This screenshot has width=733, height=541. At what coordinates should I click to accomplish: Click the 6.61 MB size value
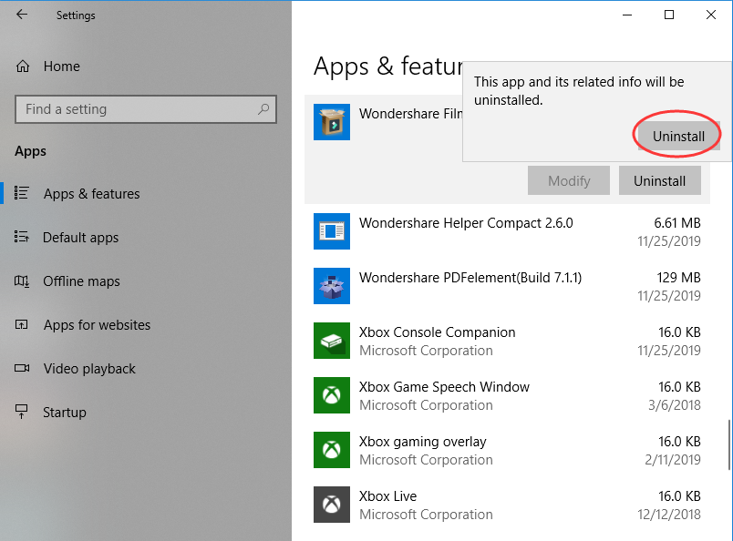[x=677, y=223]
